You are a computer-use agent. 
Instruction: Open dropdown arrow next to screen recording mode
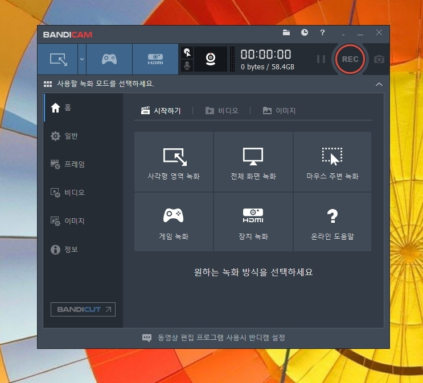click(82, 59)
